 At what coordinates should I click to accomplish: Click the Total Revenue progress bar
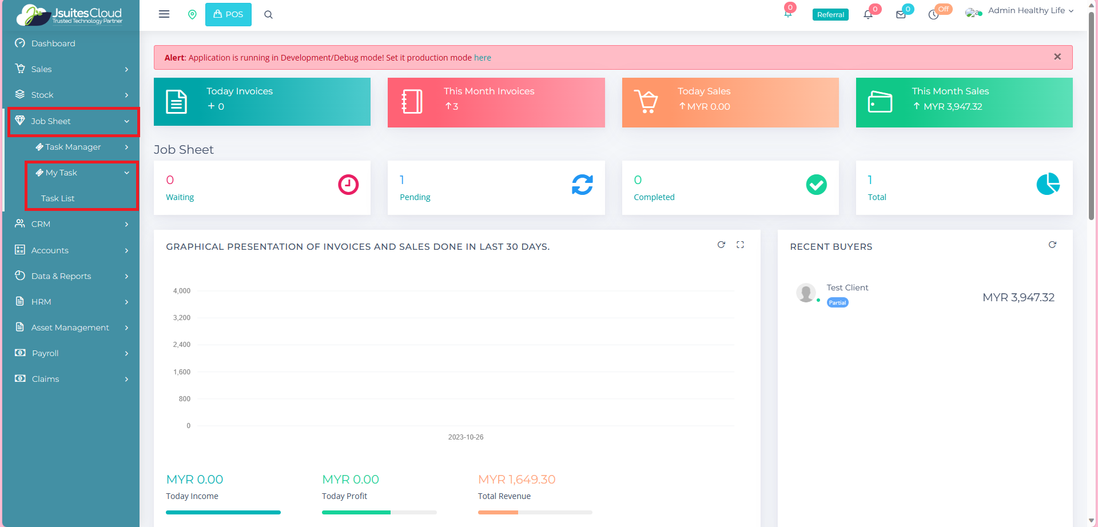(535, 512)
